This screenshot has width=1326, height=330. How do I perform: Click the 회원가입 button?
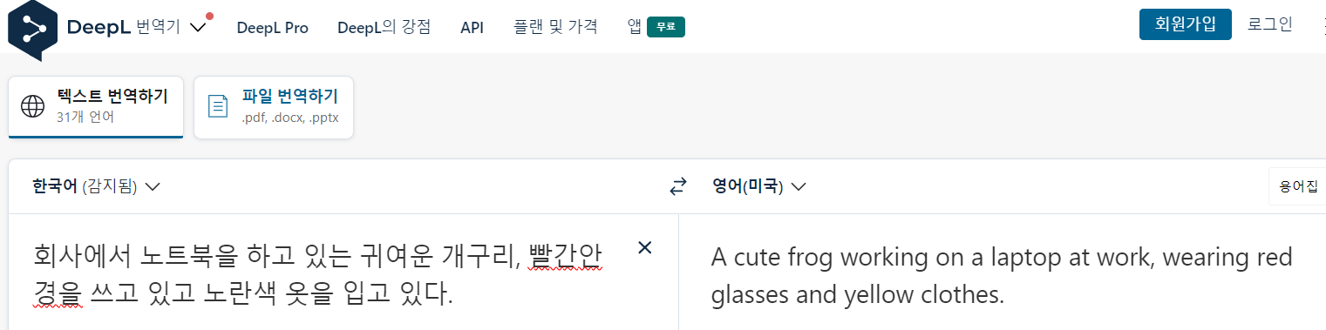pos(1185,24)
